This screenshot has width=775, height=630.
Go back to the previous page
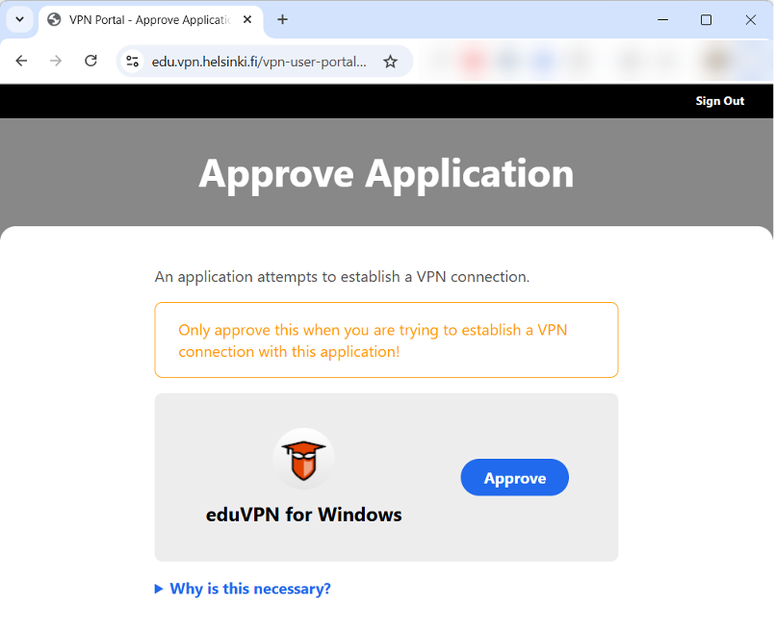[x=21, y=61]
